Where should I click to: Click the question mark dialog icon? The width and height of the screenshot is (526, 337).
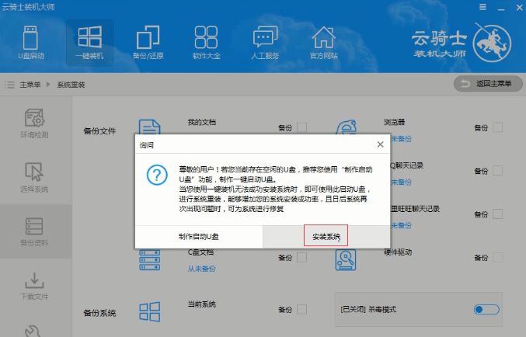click(x=157, y=175)
